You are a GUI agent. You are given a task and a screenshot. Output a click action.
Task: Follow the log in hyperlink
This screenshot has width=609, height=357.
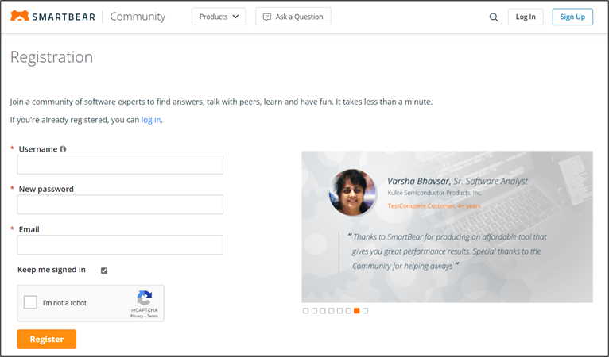(151, 120)
